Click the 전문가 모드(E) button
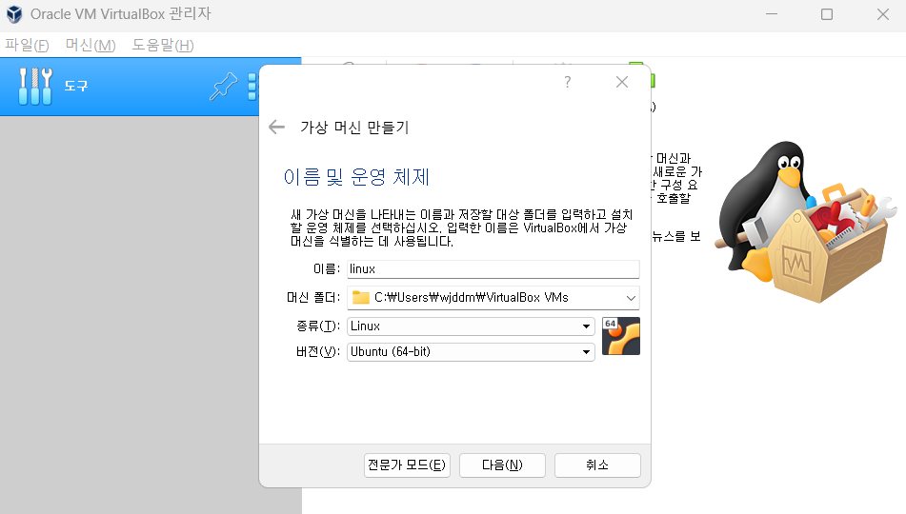 point(407,465)
